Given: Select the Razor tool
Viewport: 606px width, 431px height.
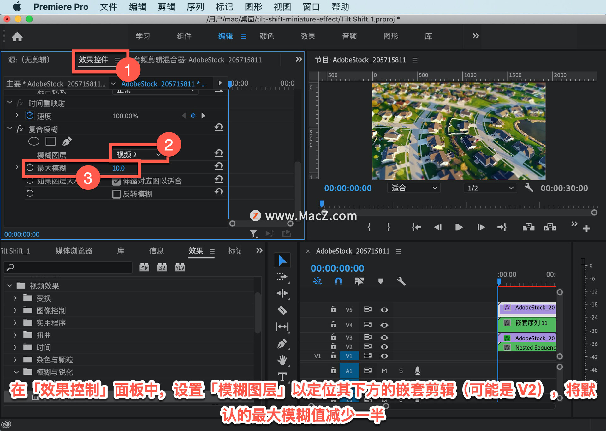Looking at the screenshot, I should tap(282, 310).
